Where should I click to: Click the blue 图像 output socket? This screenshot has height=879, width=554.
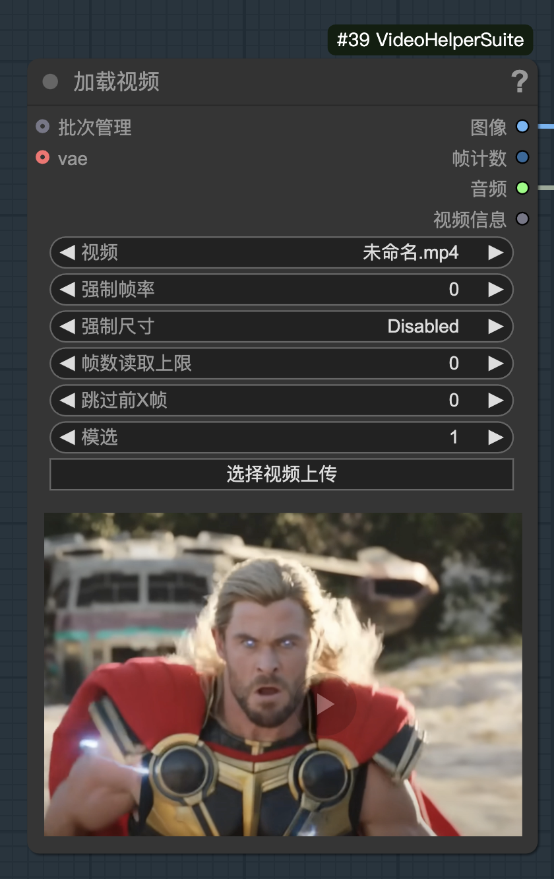tap(522, 126)
